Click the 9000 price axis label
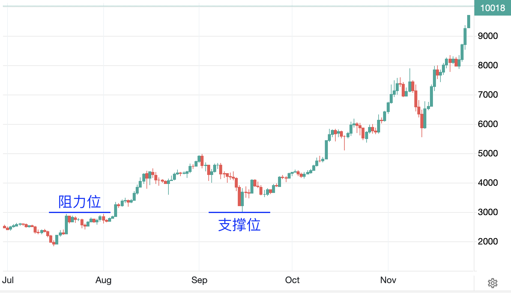Screen dimensions: 511x293 [x=488, y=36]
